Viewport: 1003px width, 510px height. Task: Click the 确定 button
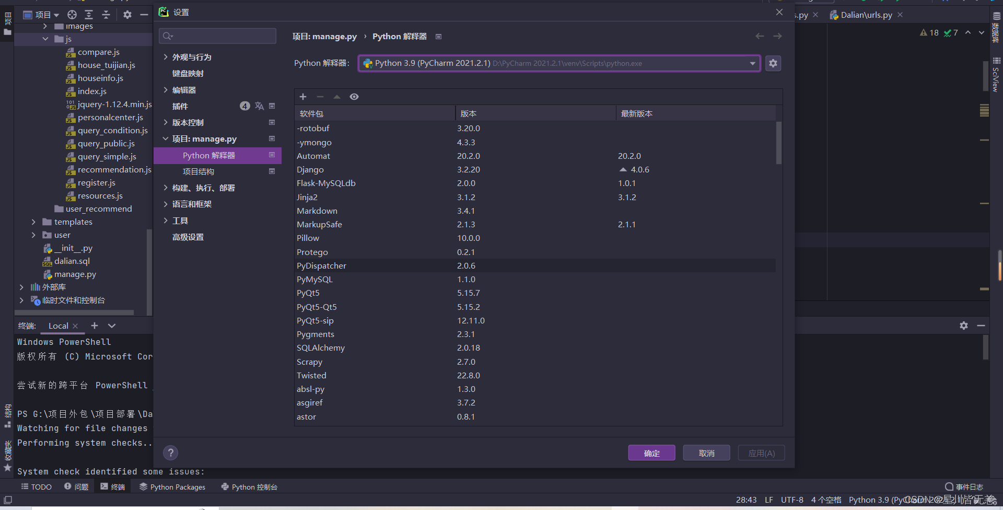651,453
